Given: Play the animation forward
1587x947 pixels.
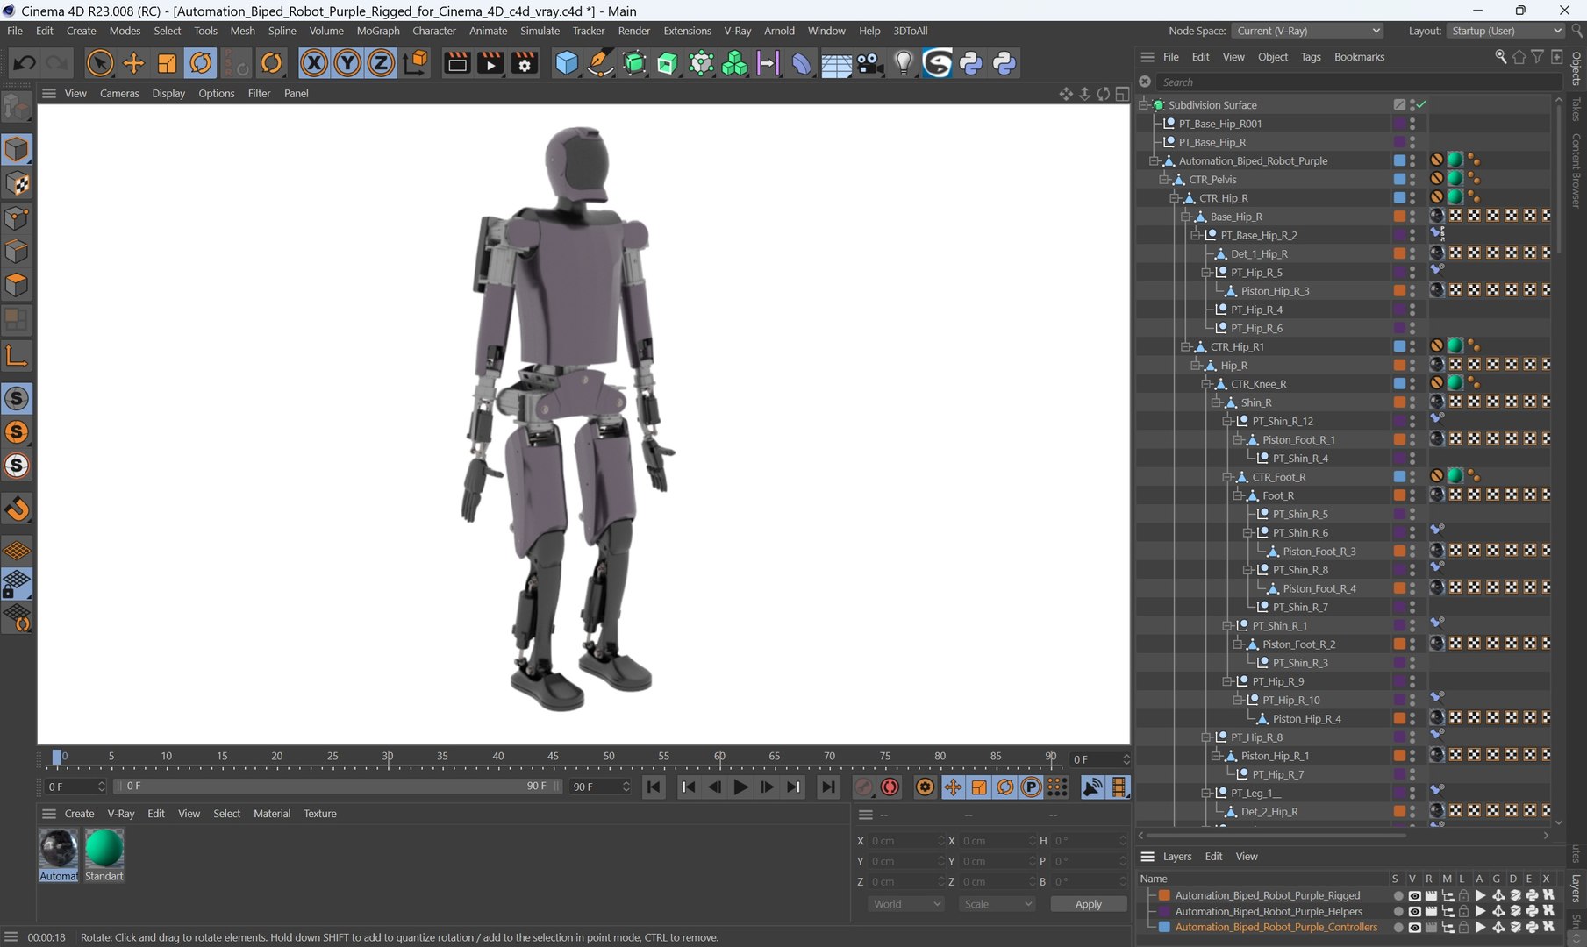Looking at the screenshot, I should tap(740, 787).
